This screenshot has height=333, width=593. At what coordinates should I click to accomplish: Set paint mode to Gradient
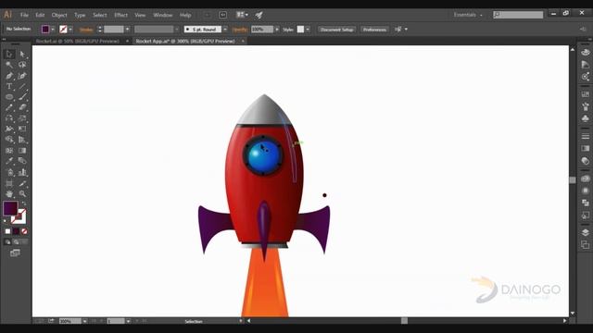(16, 231)
